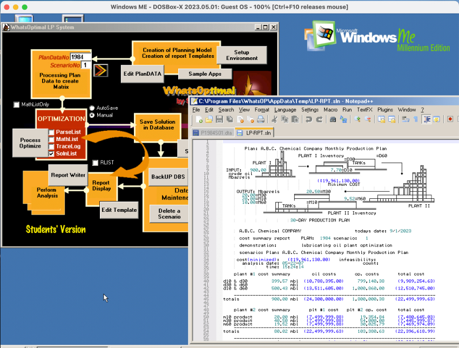Open the Edit menu in Notepad++
Screen dimensions: 459x348
(x=209, y=110)
